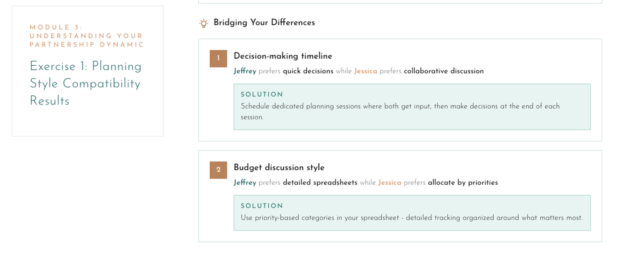Select the allocate by priorities preference text
Image resolution: width=641 pixels, height=257 pixels.
(463, 182)
